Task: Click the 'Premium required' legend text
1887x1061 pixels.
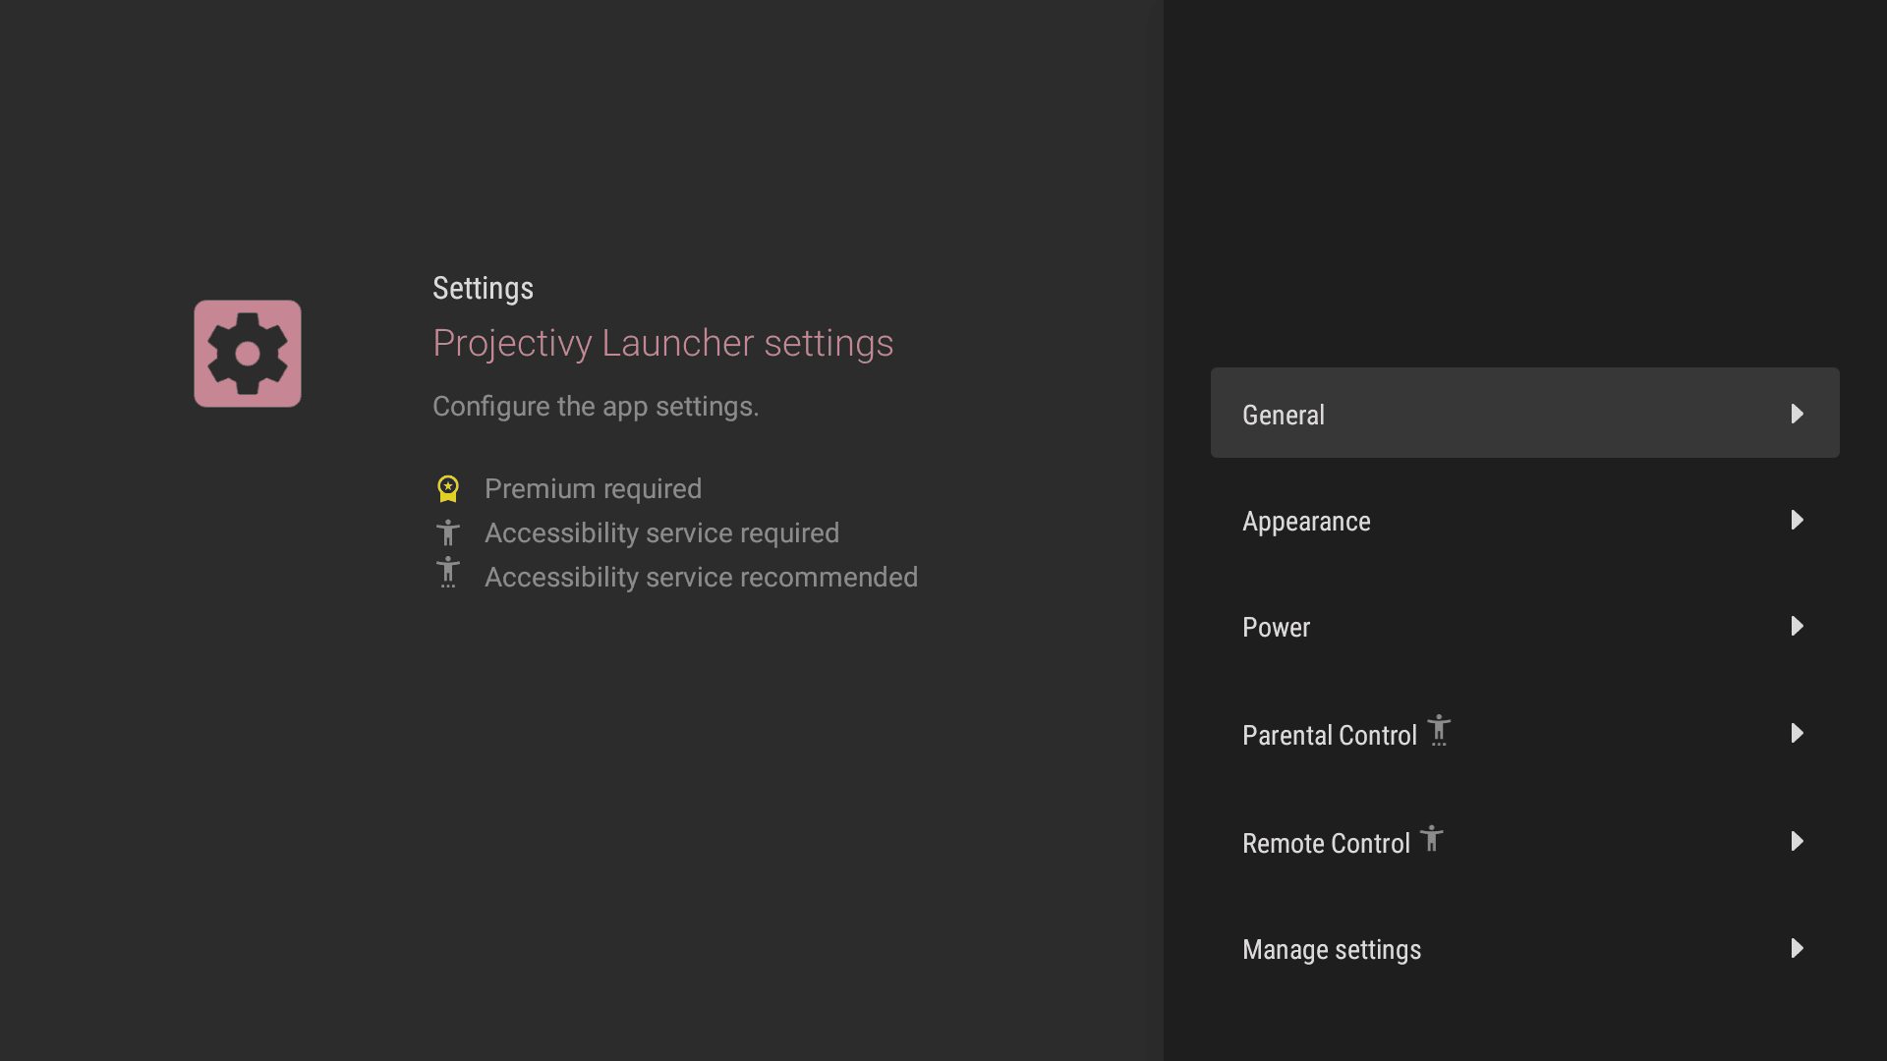Action: click(593, 488)
